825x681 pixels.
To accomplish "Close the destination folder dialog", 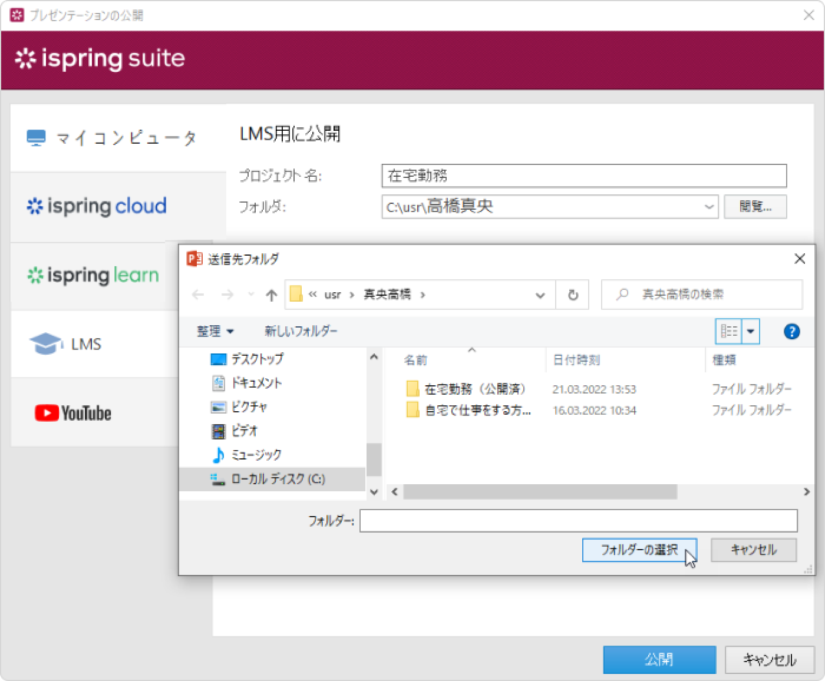I will (x=800, y=259).
